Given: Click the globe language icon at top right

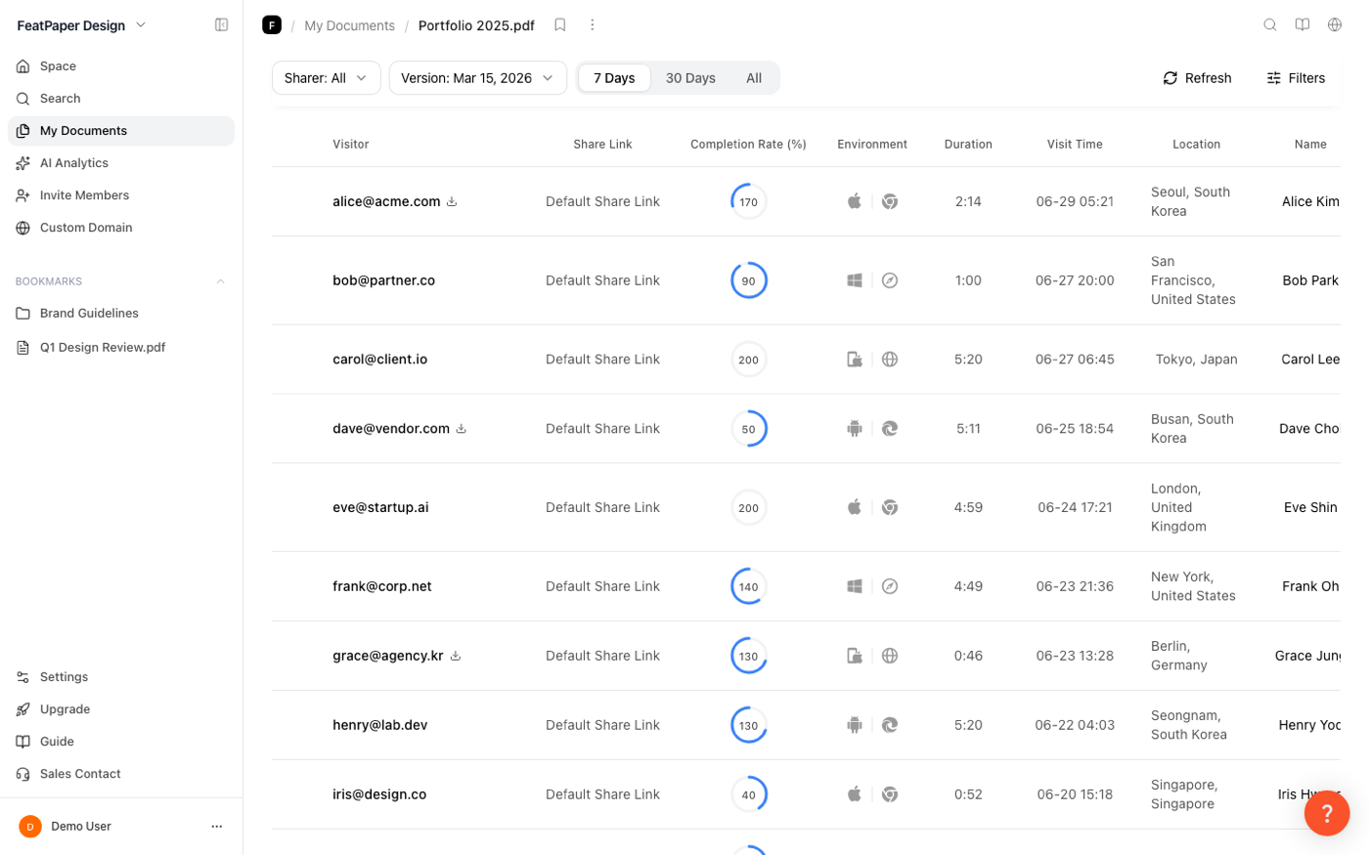Looking at the screenshot, I should pos(1335,24).
